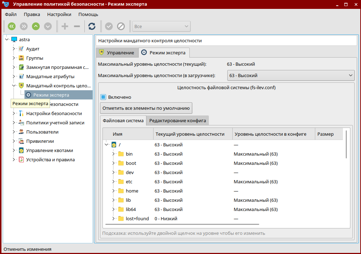Viewport: 361px width, 254px height.
Task: Click the green up arrow toolbar icon
Action: (x=36, y=26)
